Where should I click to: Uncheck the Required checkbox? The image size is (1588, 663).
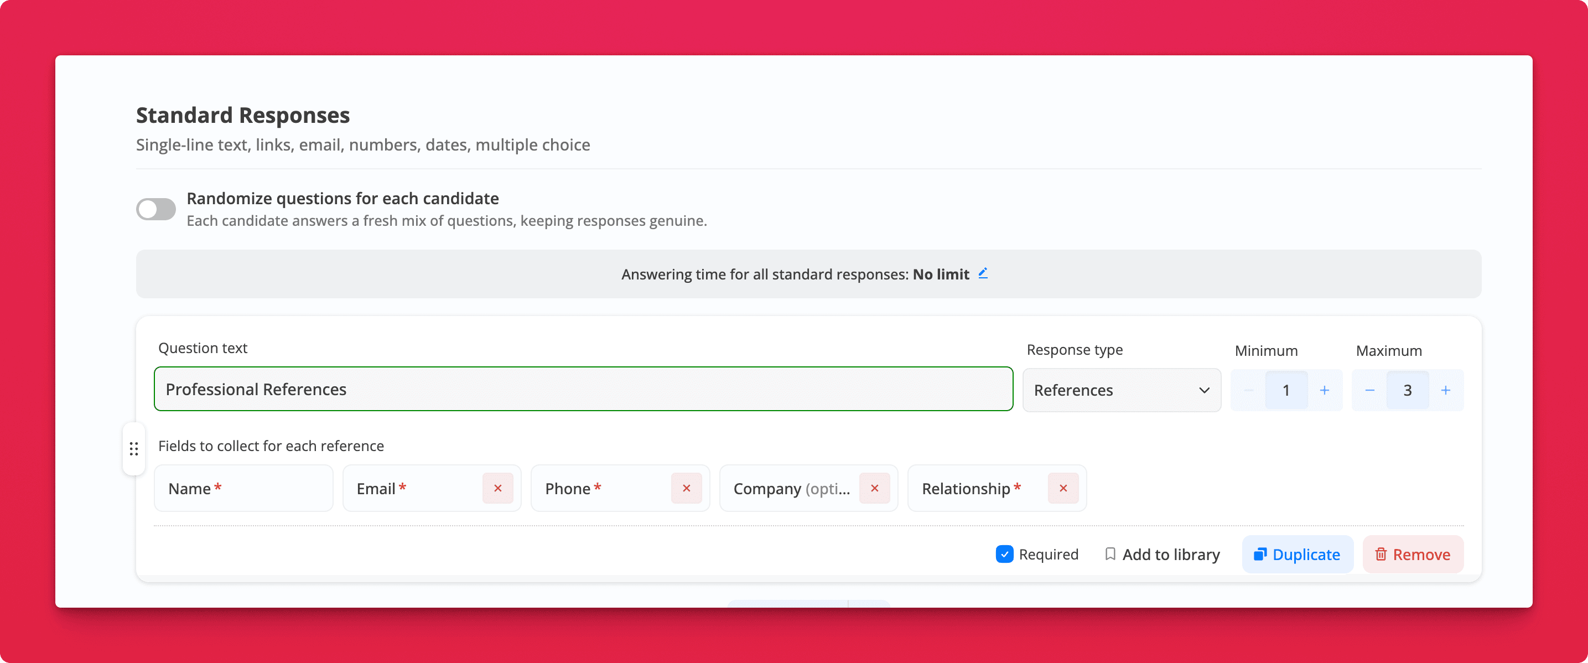point(1004,554)
